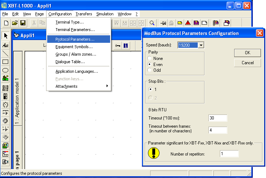Click the red warning triangle alarm icon

tap(188, 23)
